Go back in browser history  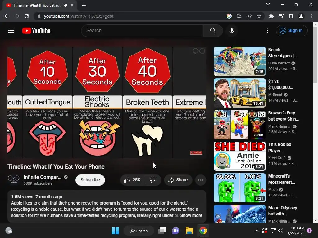tap(7, 16)
